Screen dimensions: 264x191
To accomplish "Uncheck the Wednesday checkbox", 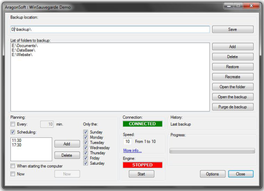I will tap(86, 148).
